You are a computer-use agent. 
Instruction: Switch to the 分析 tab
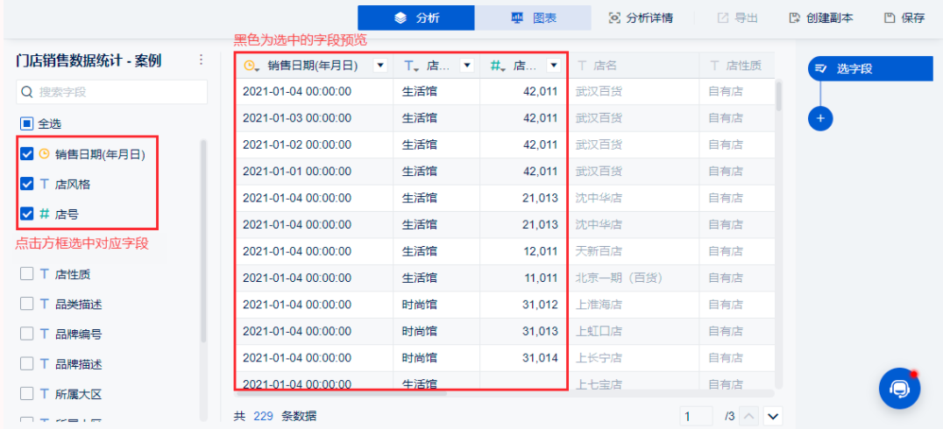click(416, 18)
